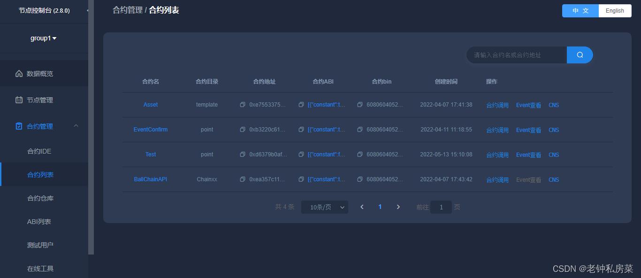Select 合约列表 submenu item
Image resolution: width=641 pixels, height=278 pixels.
(x=44, y=175)
